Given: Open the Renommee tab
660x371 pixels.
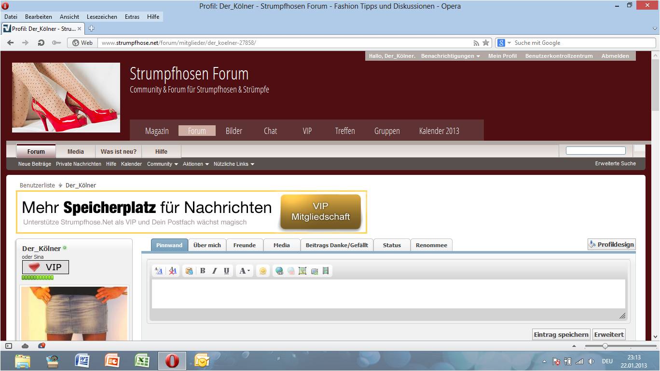Looking at the screenshot, I should pyautogui.click(x=431, y=245).
